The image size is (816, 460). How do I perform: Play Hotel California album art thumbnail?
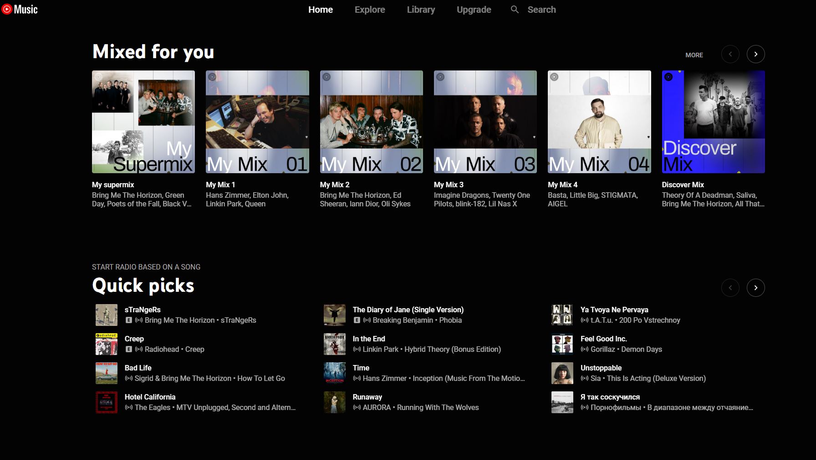pyautogui.click(x=107, y=402)
